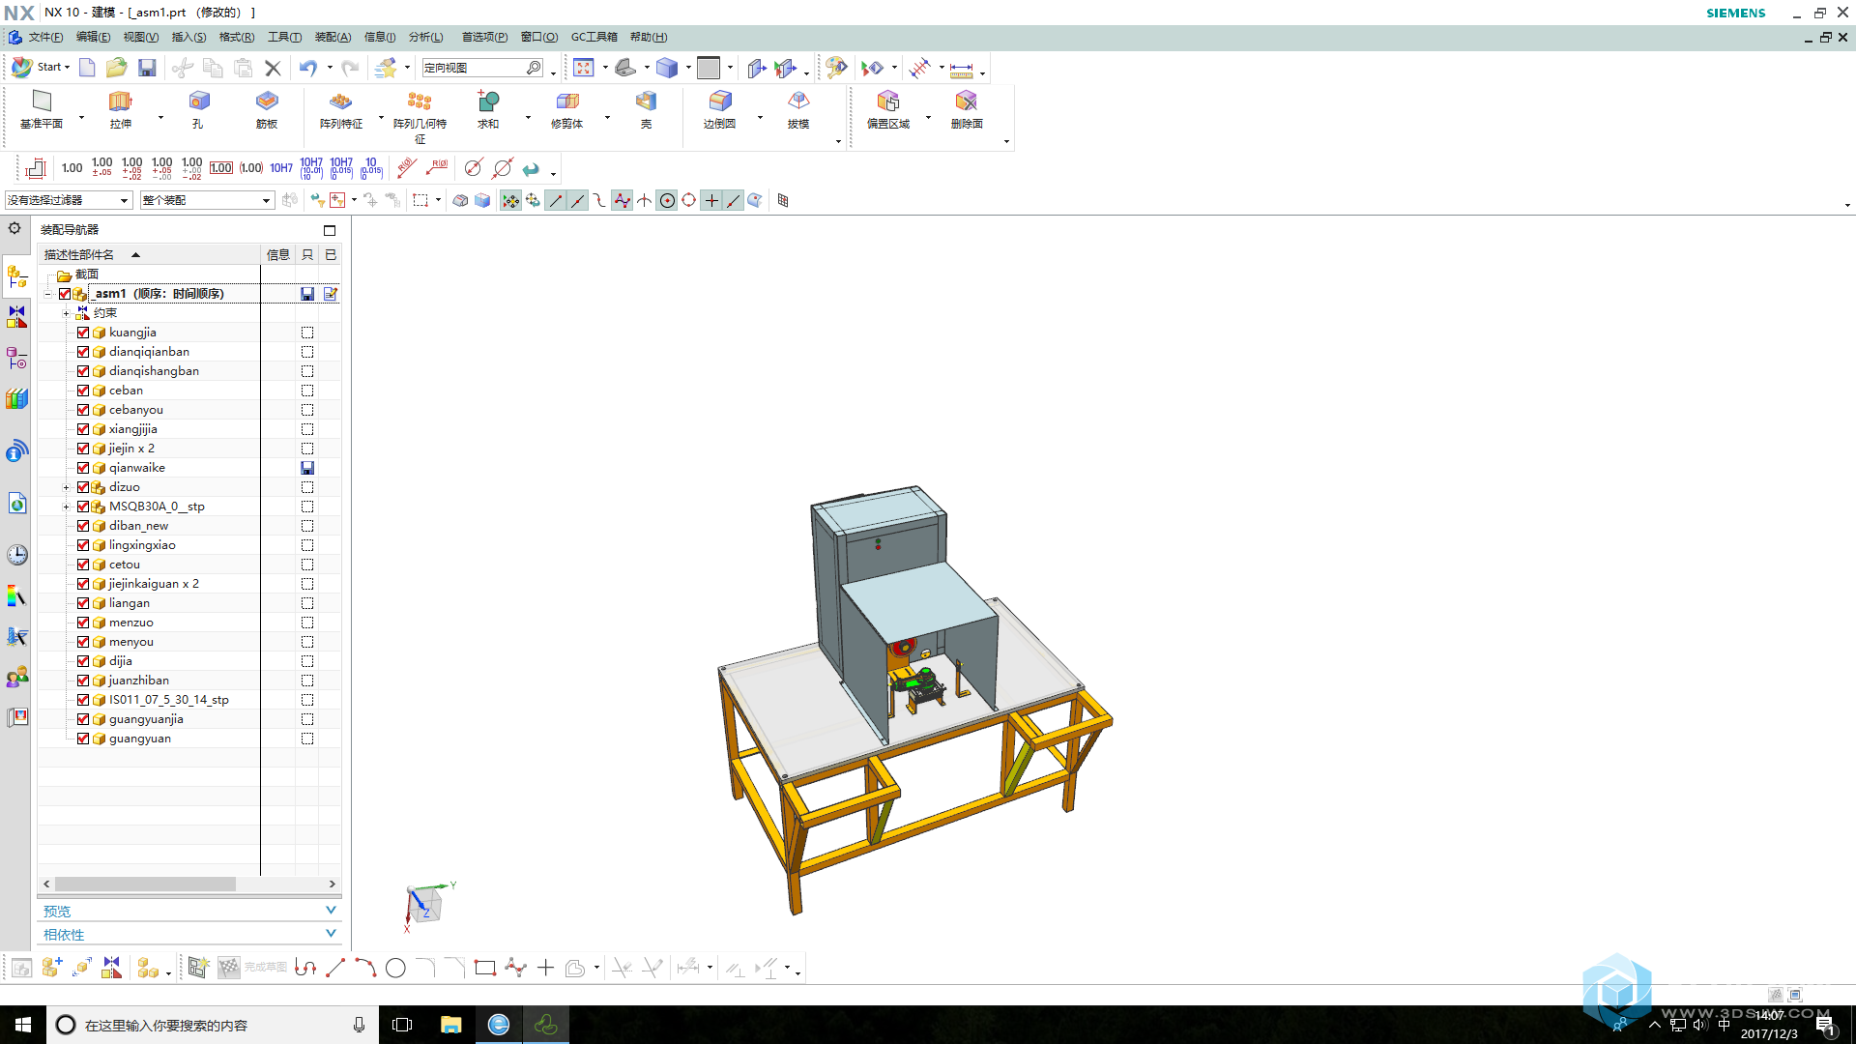This screenshot has height=1044, width=1856.
Task: Uncheck the xiangjijia component checkbox
Action: pyautogui.click(x=83, y=429)
